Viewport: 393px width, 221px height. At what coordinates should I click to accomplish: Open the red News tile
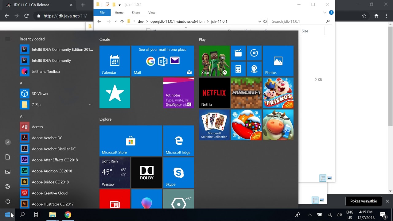click(x=115, y=199)
